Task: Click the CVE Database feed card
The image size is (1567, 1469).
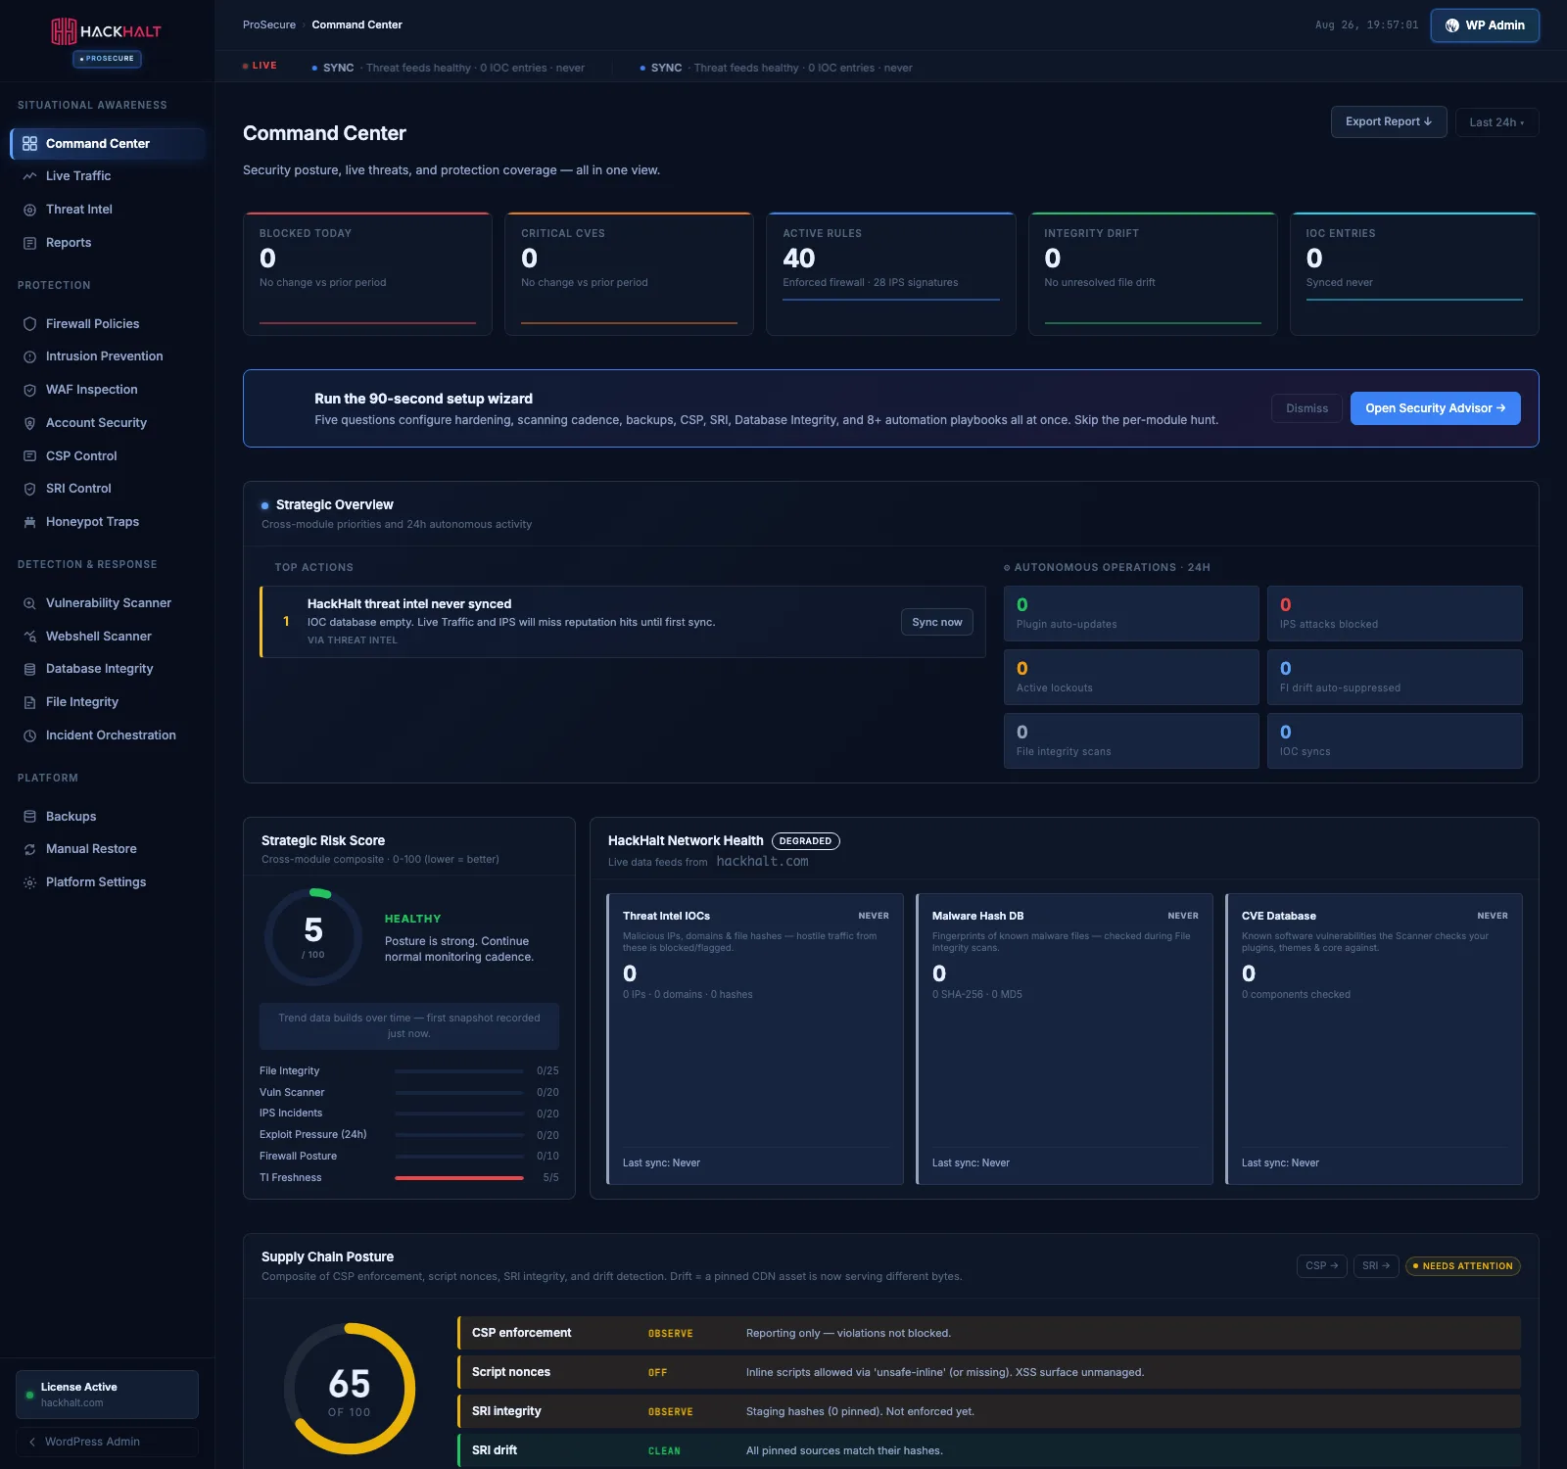Action: coord(1374,1039)
